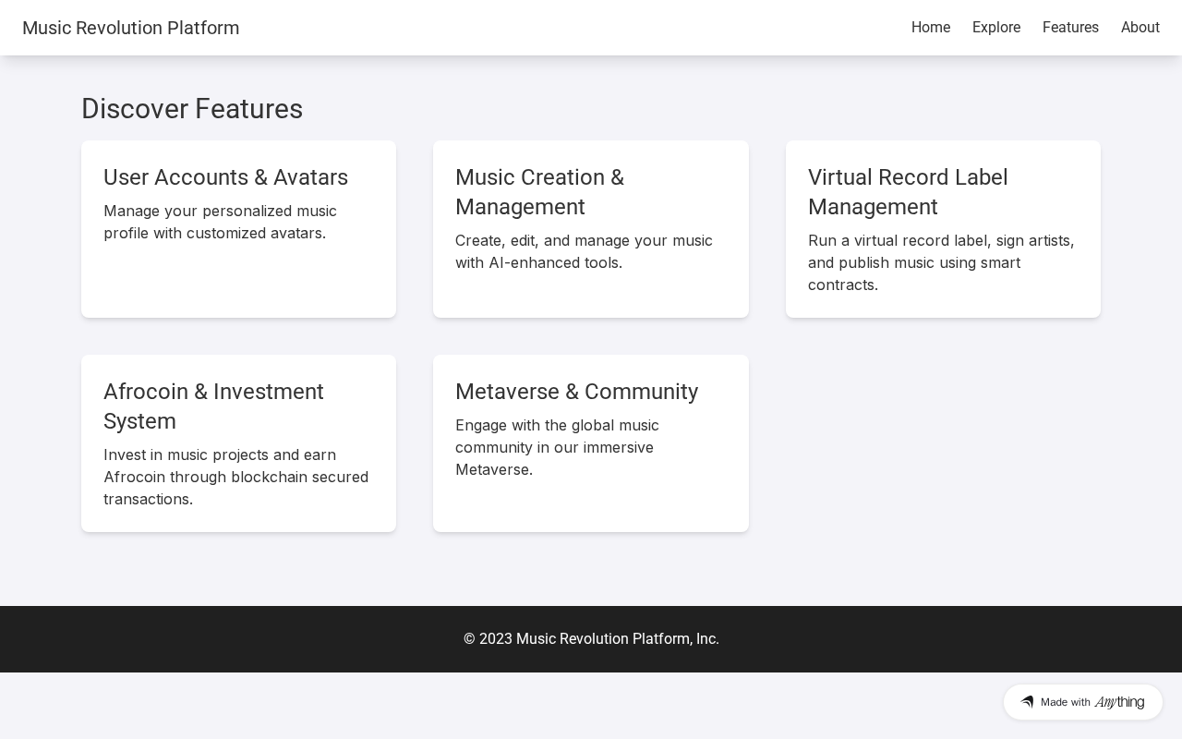Go to the Explore page

(x=996, y=28)
